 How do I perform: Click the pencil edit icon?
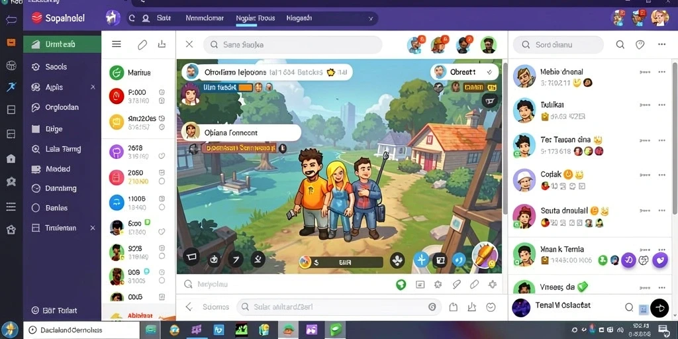click(142, 44)
